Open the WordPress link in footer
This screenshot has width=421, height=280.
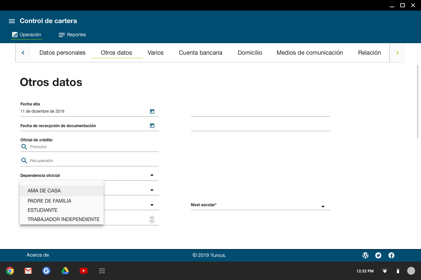pyautogui.click(x=365, y=255)
